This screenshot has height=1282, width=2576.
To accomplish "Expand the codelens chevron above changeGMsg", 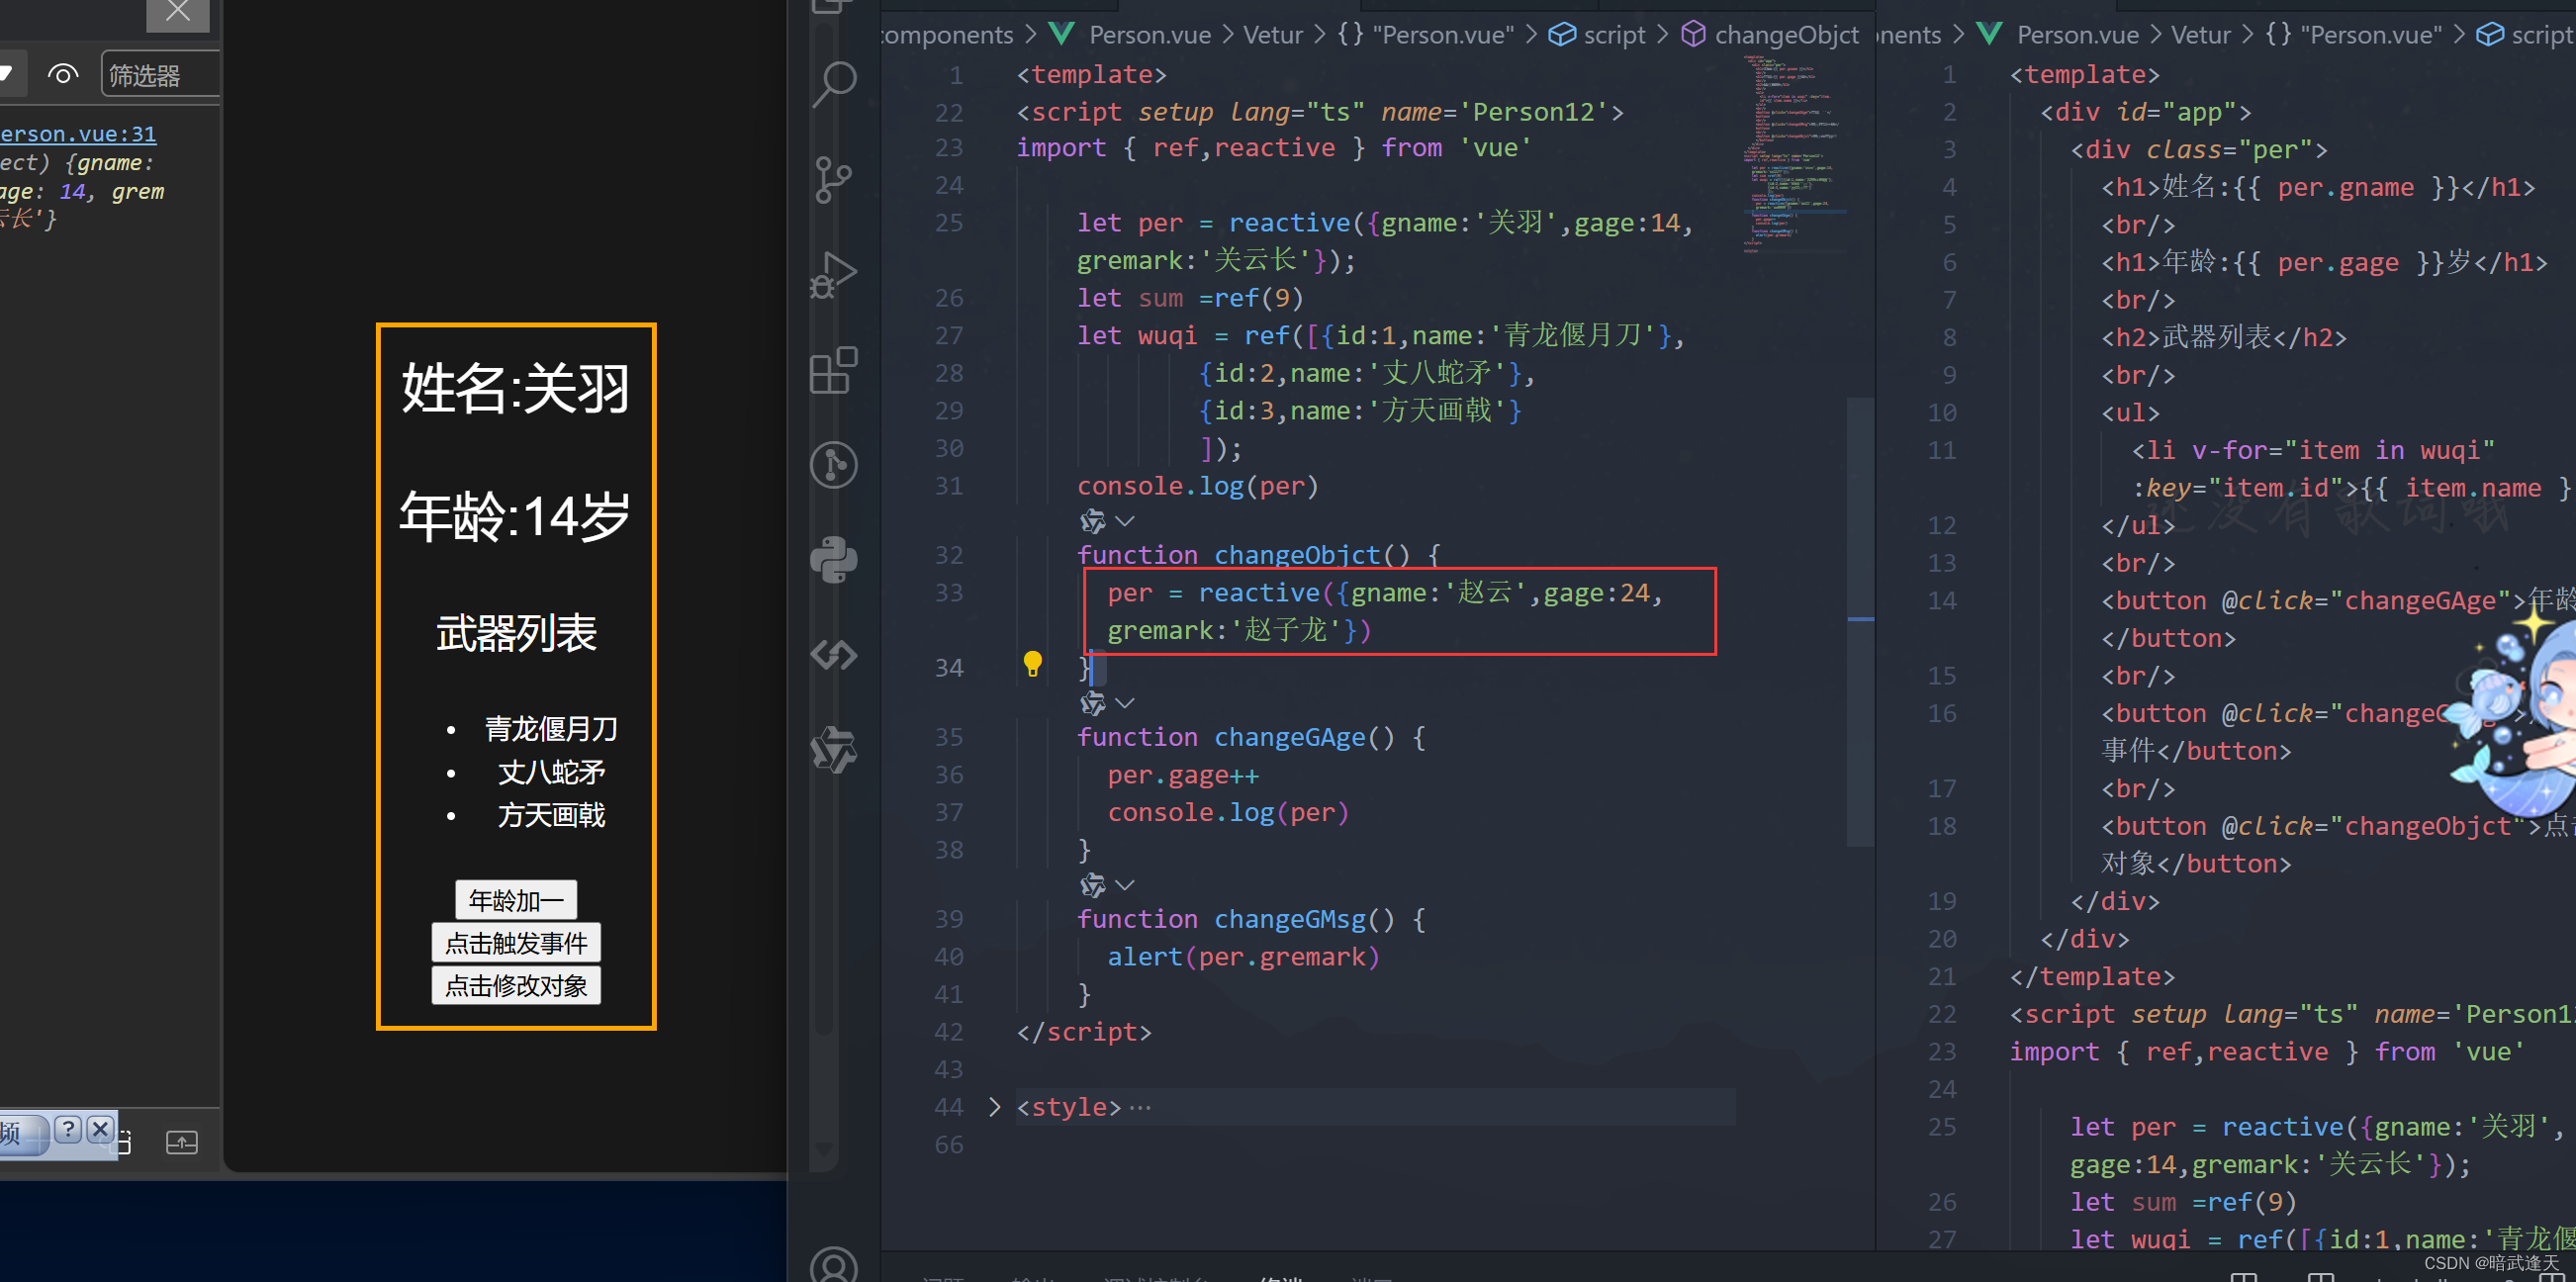I will point(1125,885).
